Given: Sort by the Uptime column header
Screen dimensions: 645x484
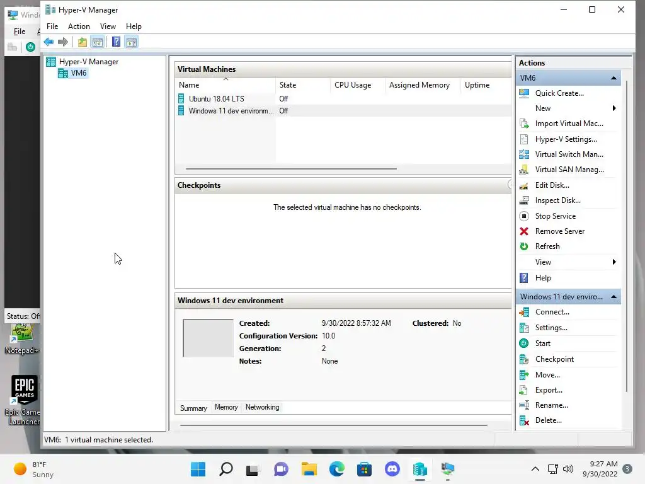Looking at the screenshot, I should coord(486,85).
